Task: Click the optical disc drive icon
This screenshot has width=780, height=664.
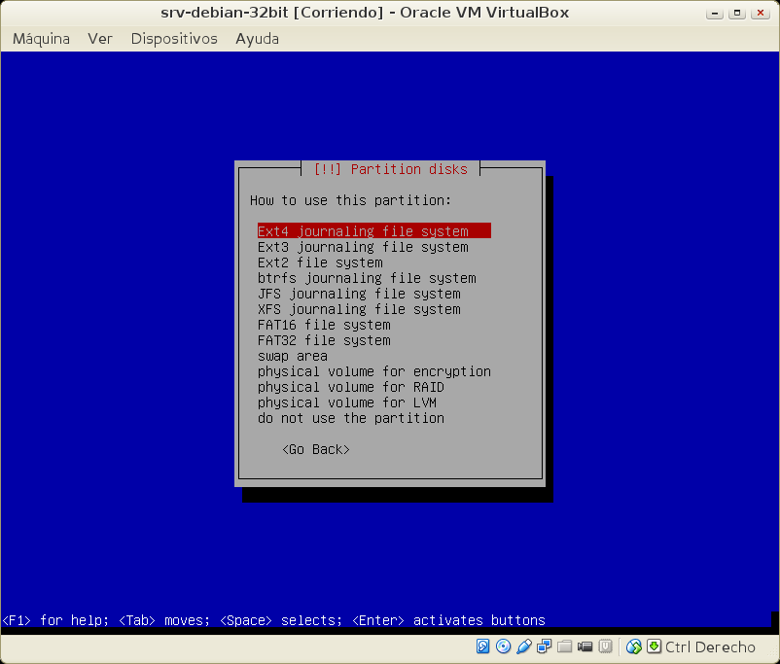Action: [x=503, y=647]
